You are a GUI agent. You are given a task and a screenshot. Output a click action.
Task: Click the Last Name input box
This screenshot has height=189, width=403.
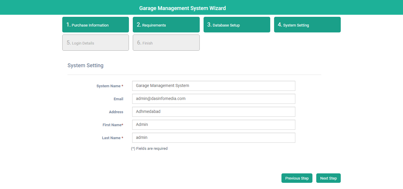(214, 138)
